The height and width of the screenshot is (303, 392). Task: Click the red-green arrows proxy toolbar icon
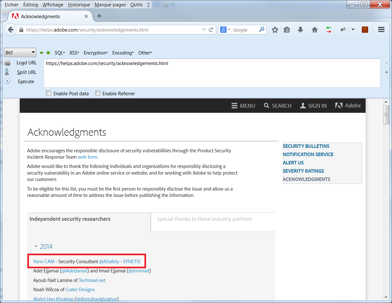[x=329, y=30]
